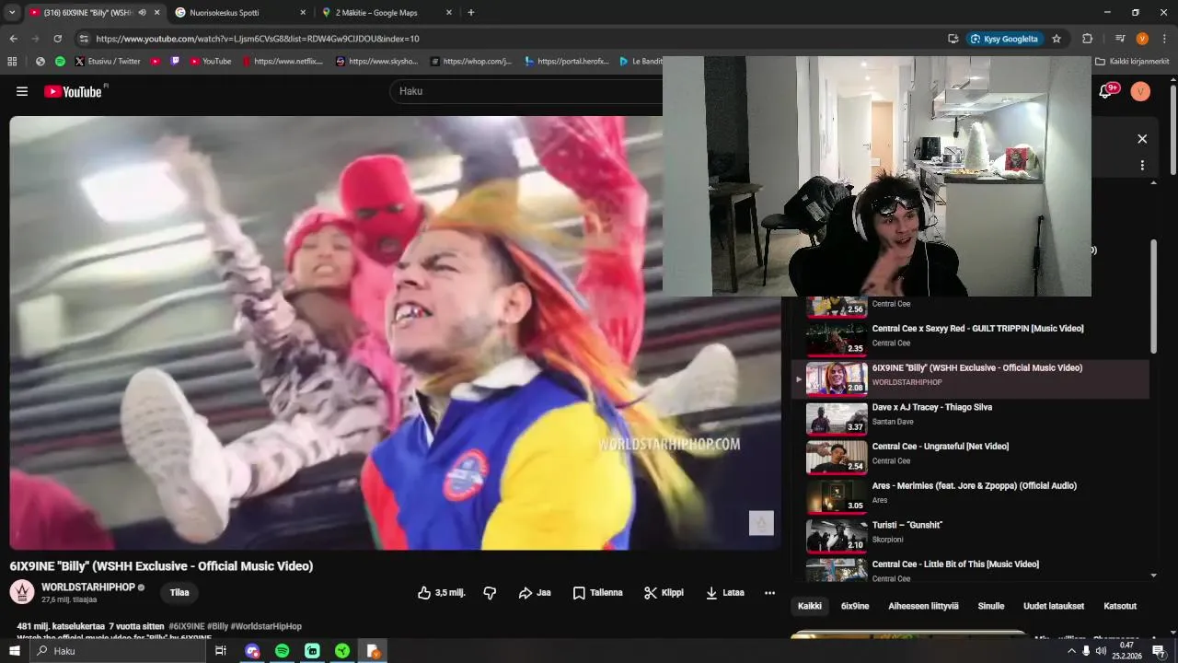Open Spotify bookmark icon

pyautogui.click(x=60, y=62)
